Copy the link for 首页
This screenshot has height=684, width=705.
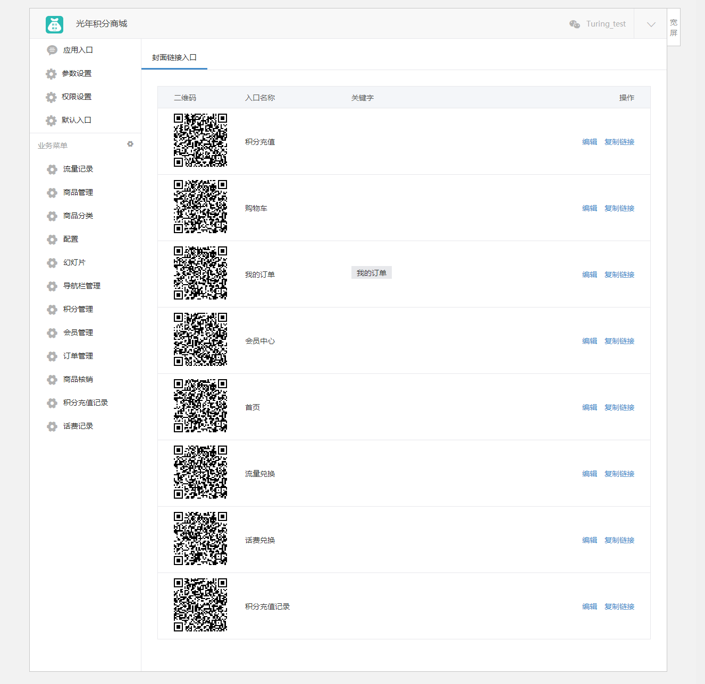[x=619, y=407]
